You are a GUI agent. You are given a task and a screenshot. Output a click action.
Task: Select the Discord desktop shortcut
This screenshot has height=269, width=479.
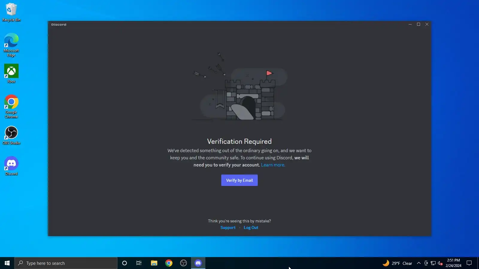point(11,166)
